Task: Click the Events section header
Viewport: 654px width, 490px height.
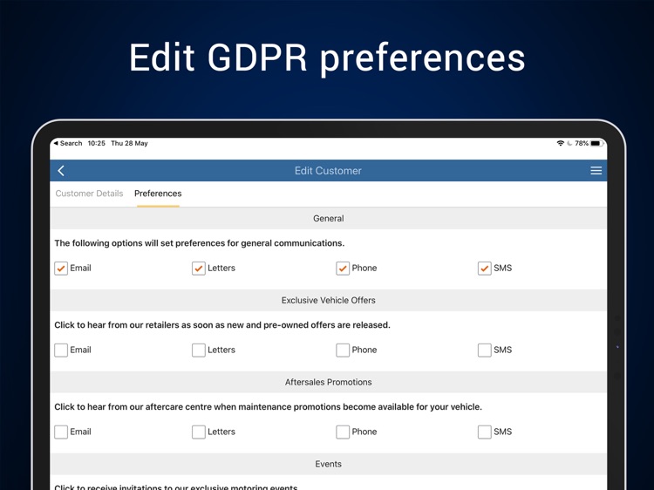Action: [x=328, y=464]
